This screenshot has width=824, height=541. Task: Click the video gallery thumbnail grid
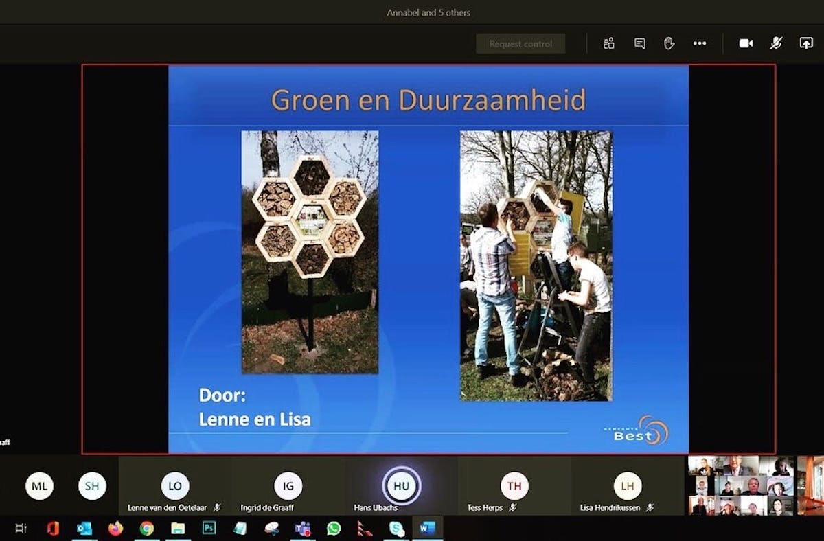741,485
